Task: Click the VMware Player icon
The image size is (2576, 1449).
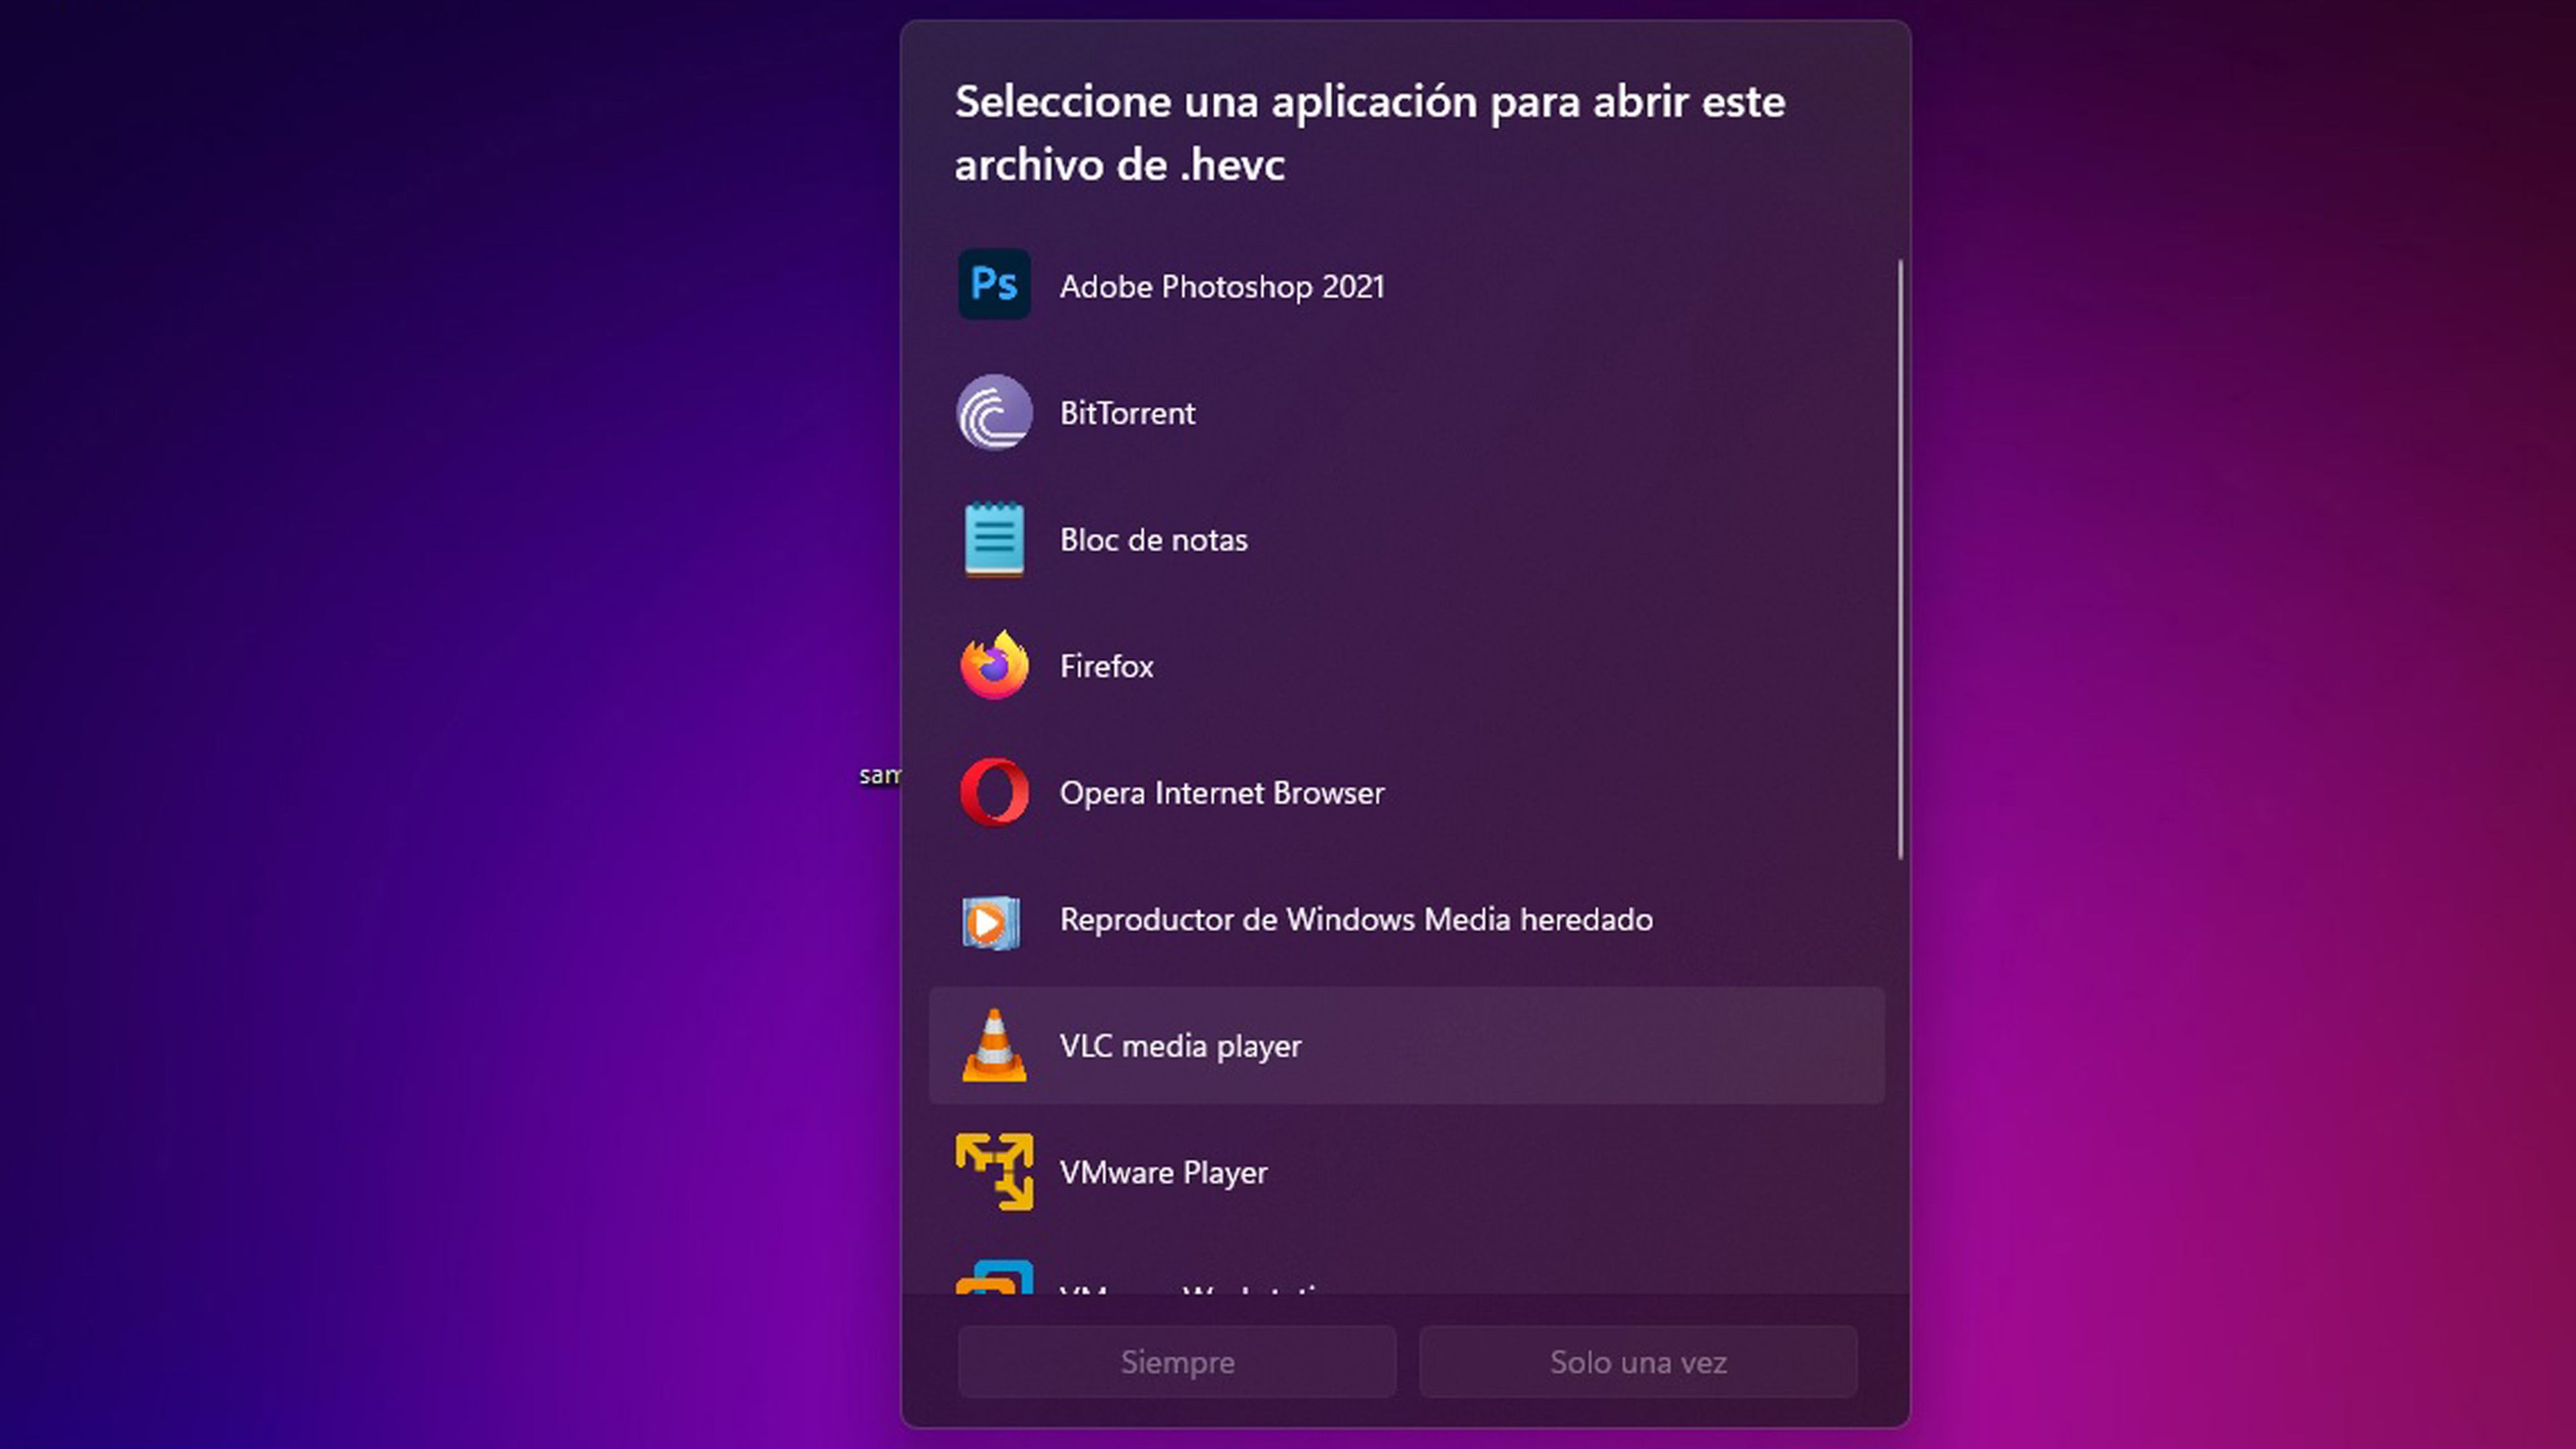Action: click(x=994, y=1171)
